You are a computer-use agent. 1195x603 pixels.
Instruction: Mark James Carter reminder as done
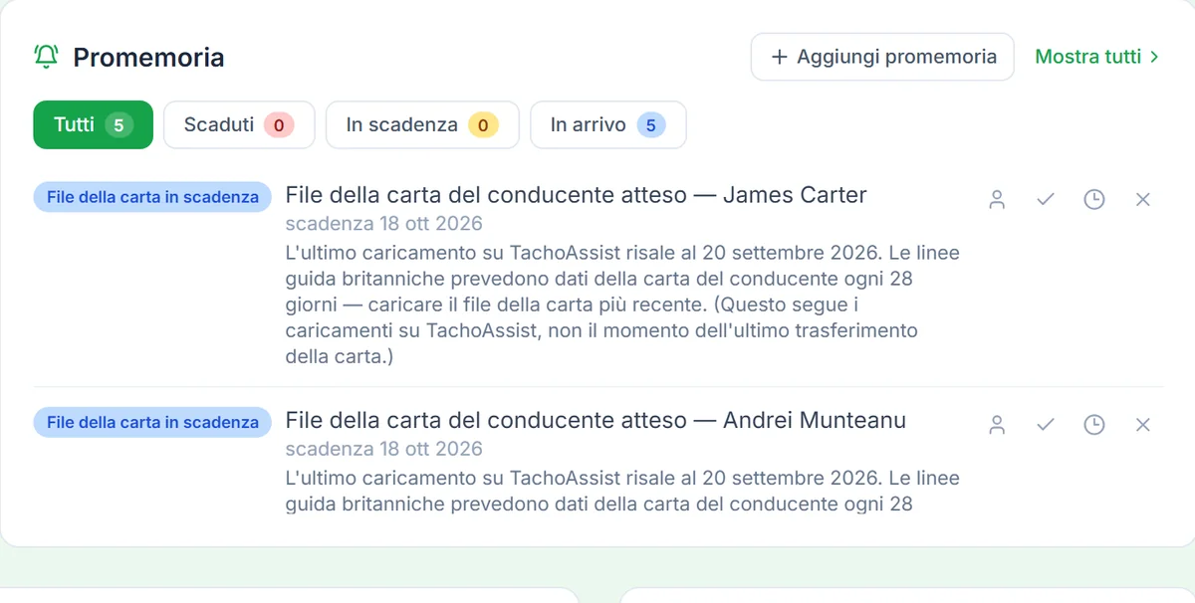point(1046,199)
